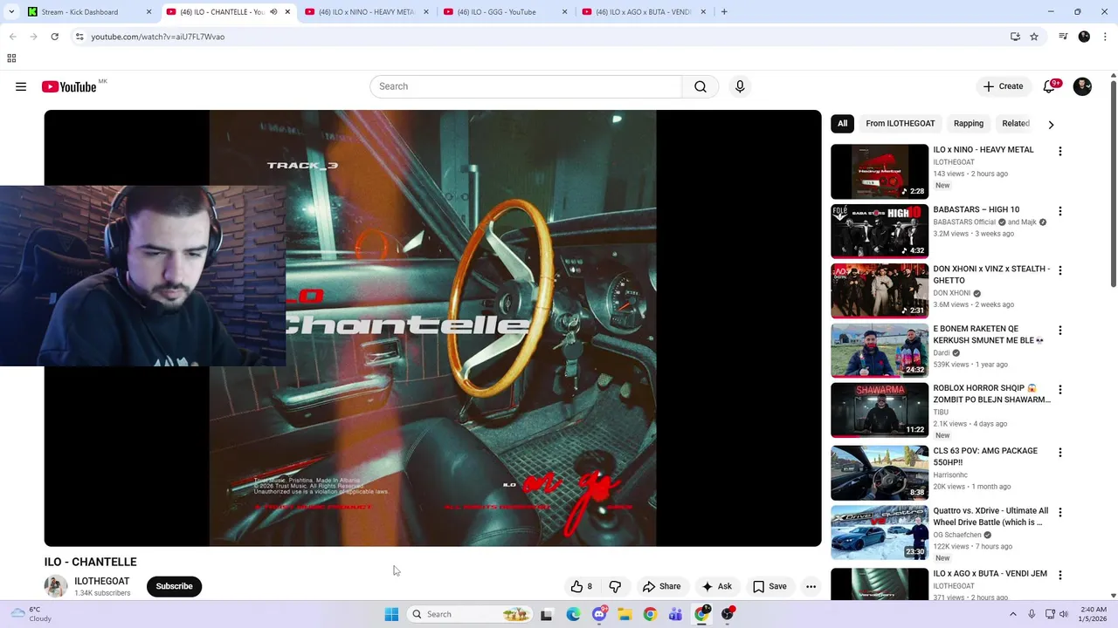The width and height of the screenshot is (1118, 628).
Task: Open more actions under the video
Action: pos(811,586)
